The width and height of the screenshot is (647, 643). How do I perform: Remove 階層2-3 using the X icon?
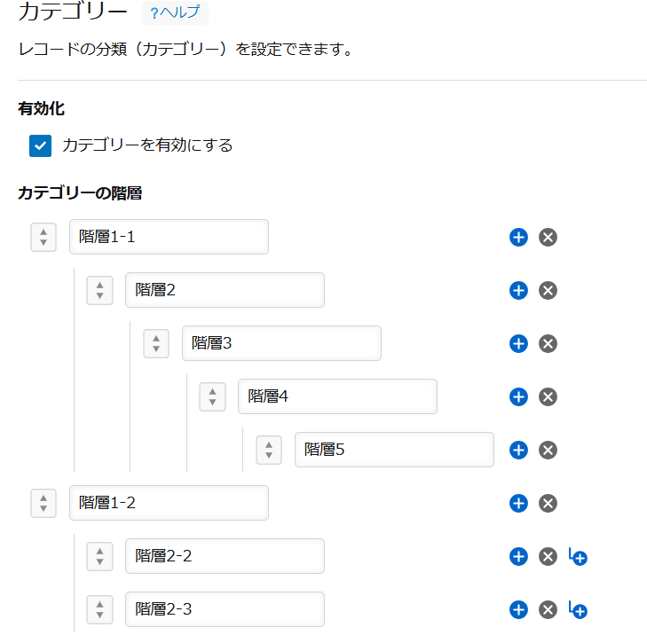tap(548, 610)
